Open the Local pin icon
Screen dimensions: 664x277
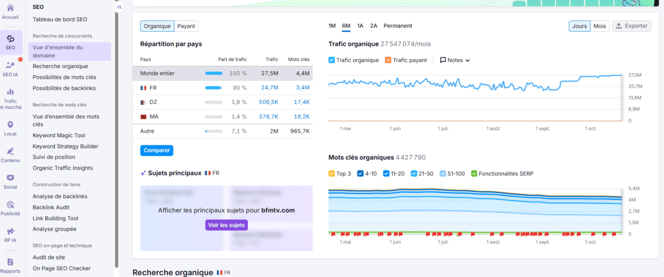click(11, 125)
